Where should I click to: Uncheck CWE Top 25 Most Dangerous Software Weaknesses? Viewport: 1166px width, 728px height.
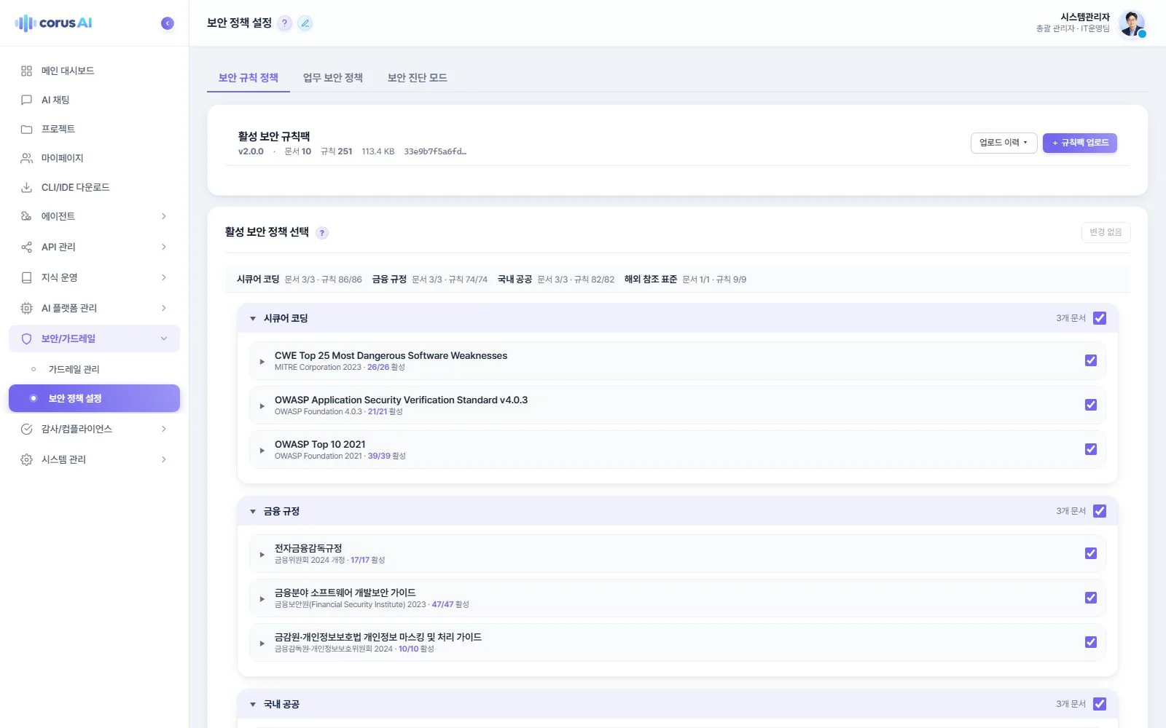(1091, 360)
